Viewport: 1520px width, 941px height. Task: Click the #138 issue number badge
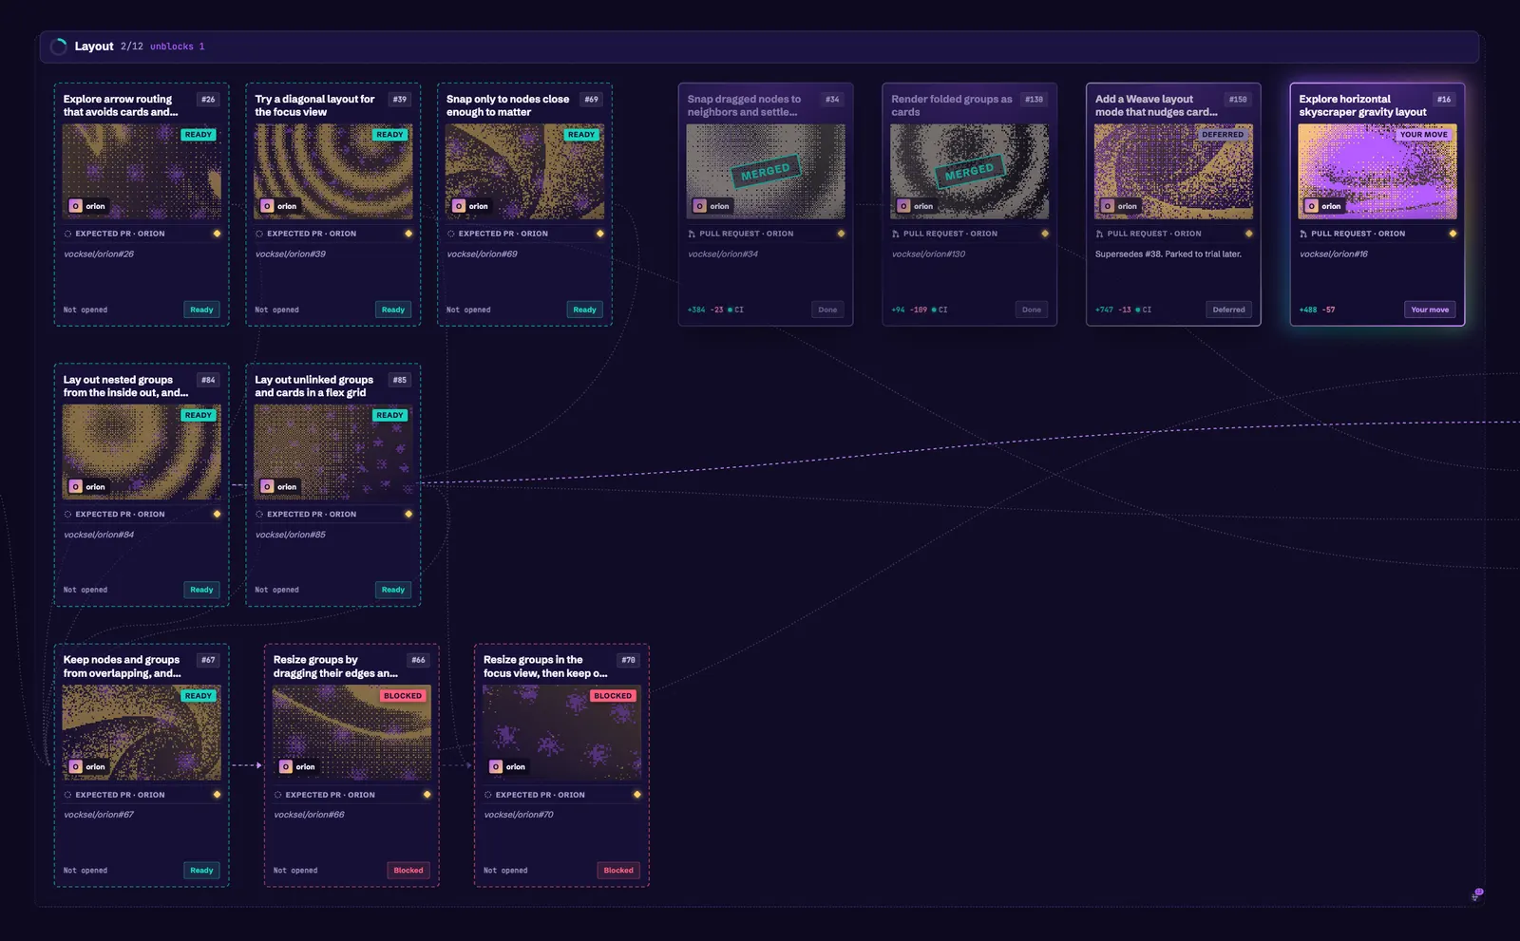[x=1034, y=100]
